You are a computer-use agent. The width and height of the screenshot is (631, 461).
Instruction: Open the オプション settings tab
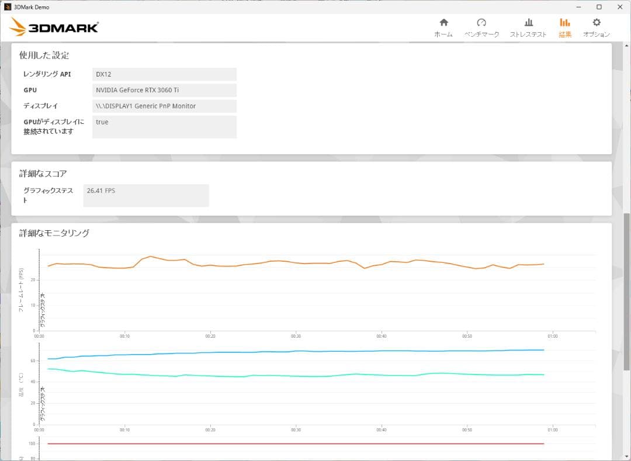click(x=597, y=28)
